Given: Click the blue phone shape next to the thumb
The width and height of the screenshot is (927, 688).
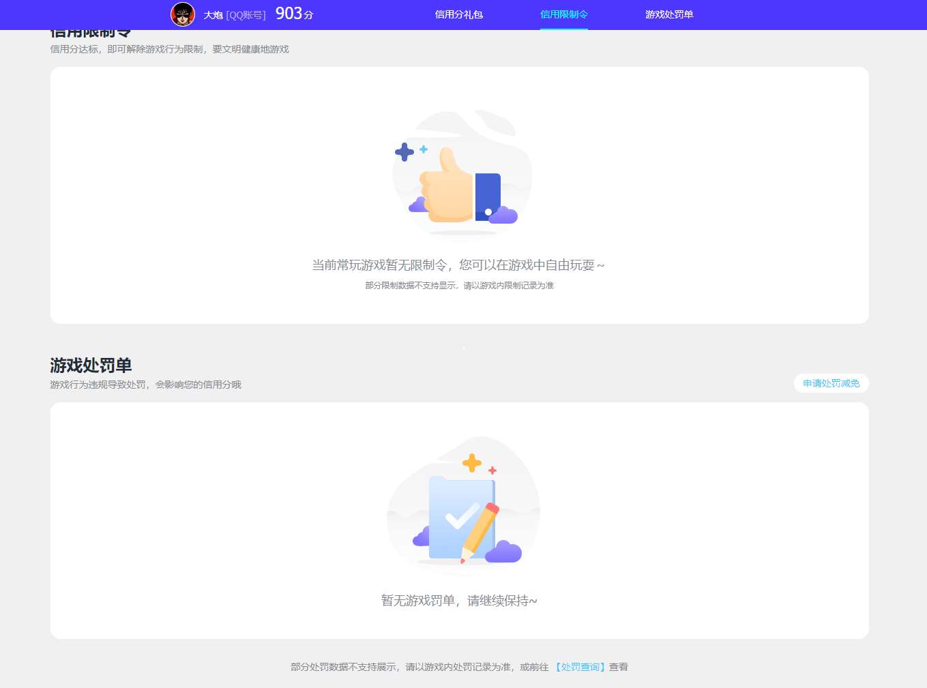Looking at the screenshot, I should tap(487, 196).
